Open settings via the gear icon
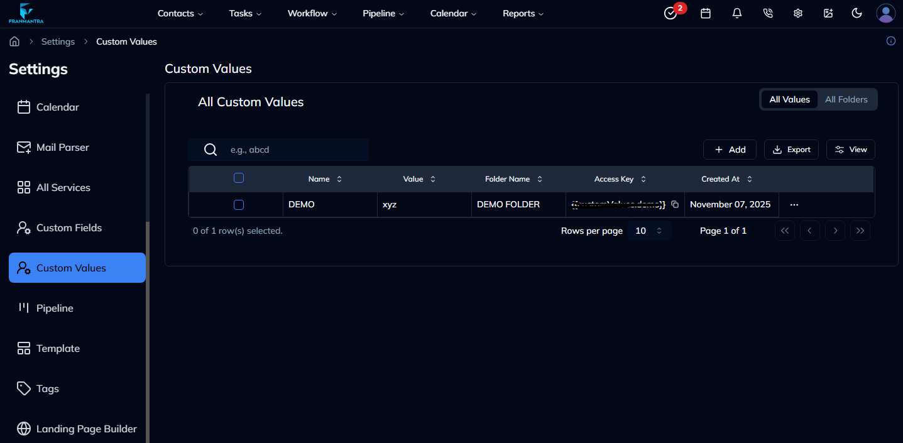 pos(797,13)
